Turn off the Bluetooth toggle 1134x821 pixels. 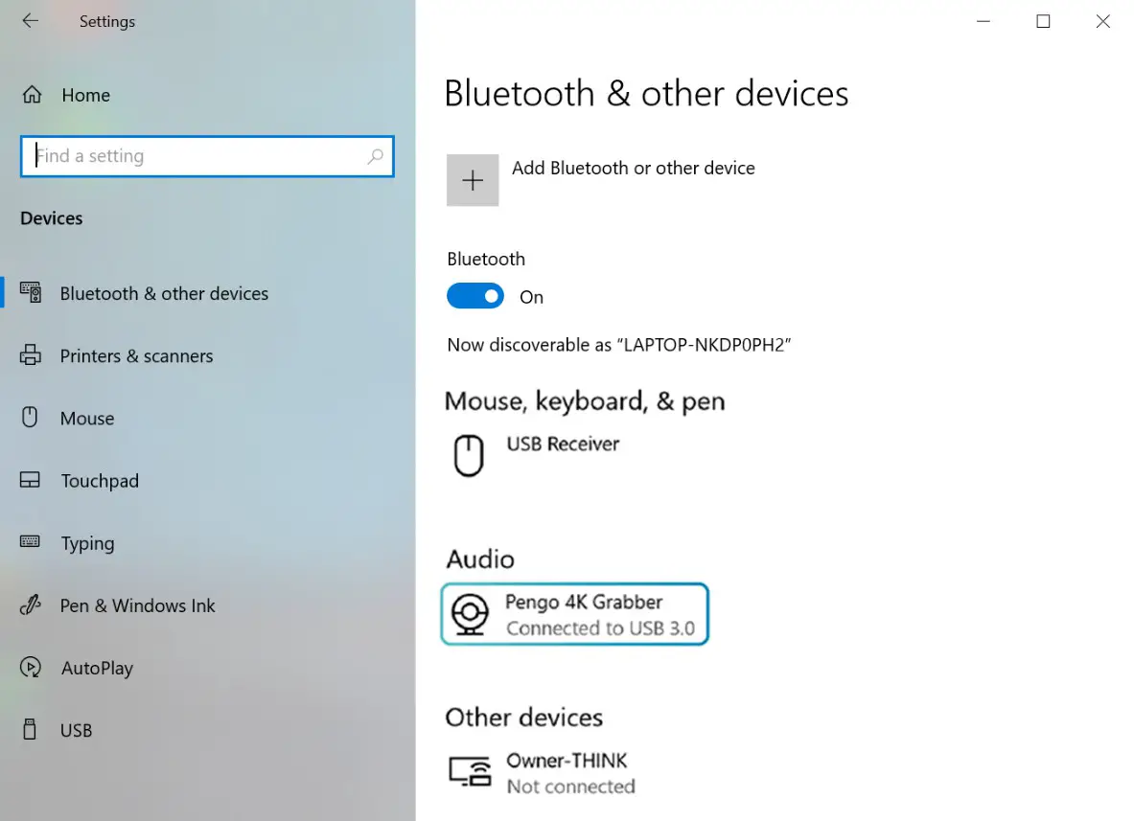[475, 296]
